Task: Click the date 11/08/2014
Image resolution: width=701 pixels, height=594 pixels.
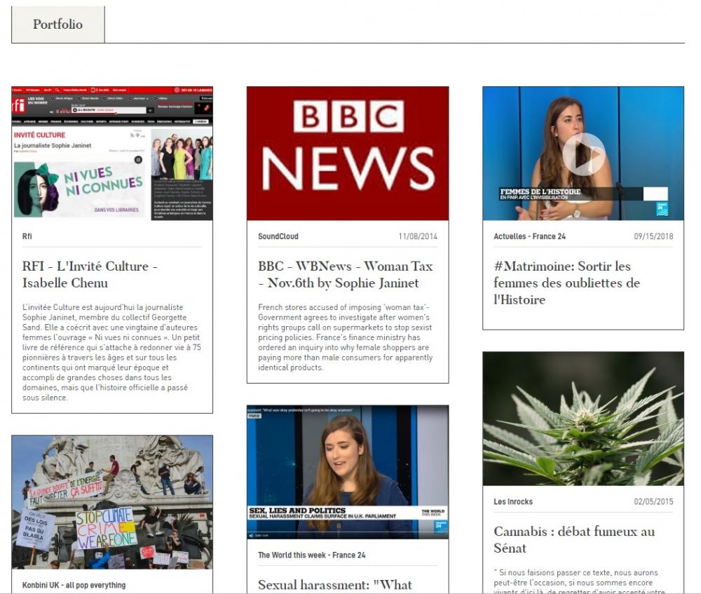Action: pyautogui.click(x=418, y=236)
